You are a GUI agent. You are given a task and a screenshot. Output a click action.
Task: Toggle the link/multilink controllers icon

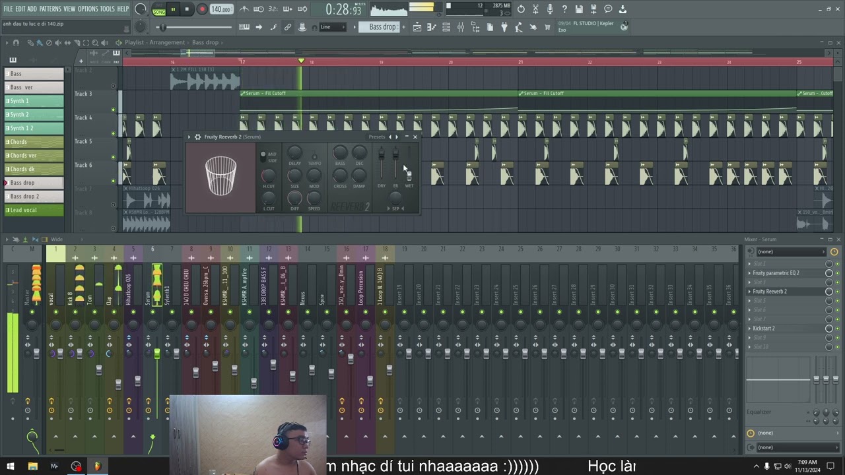[288, 27]
